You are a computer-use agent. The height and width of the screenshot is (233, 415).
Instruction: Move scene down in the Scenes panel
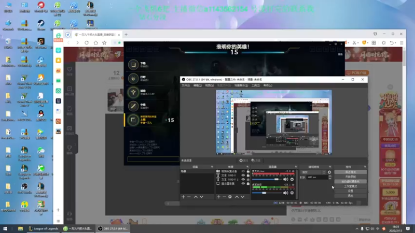[x=201, y=197]
